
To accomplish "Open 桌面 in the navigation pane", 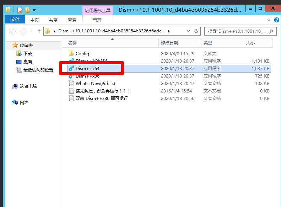I will pyautogui.click(x=28, y=62).
